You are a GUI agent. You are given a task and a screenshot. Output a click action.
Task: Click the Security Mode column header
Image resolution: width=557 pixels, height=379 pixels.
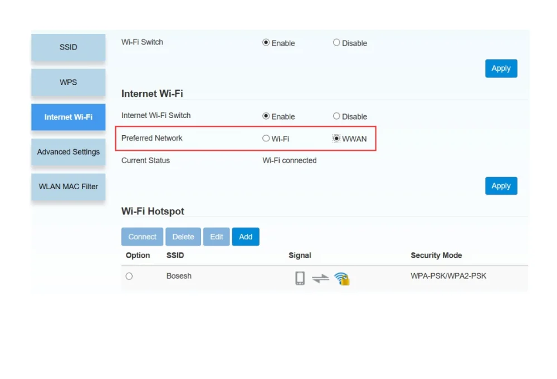point(436,255)
